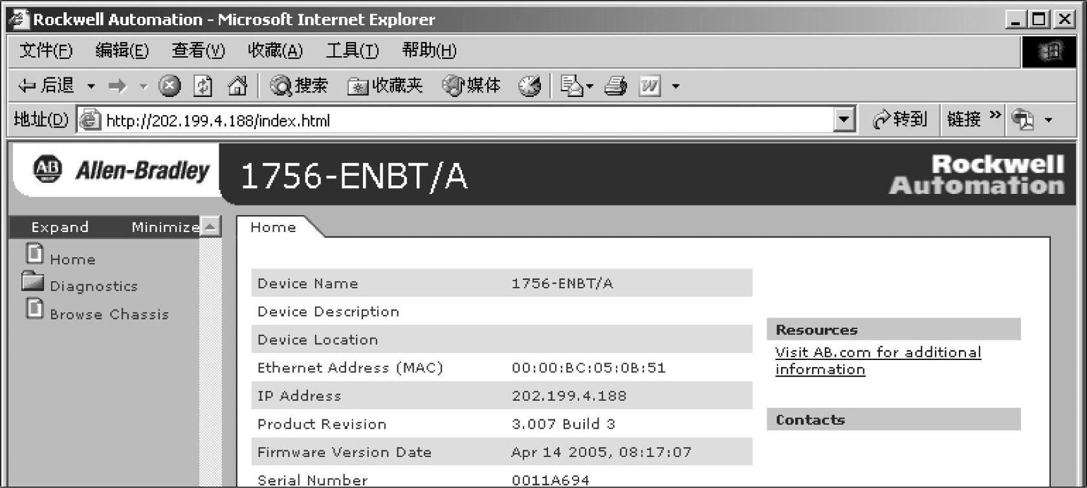Click the Device Location label
Viewport: 1087px width, 488px height.
(x=318, y=339)
